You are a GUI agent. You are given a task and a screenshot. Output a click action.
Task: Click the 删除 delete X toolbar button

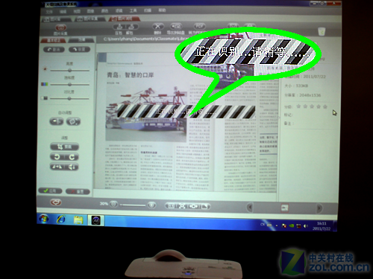(x=158, y=26)
